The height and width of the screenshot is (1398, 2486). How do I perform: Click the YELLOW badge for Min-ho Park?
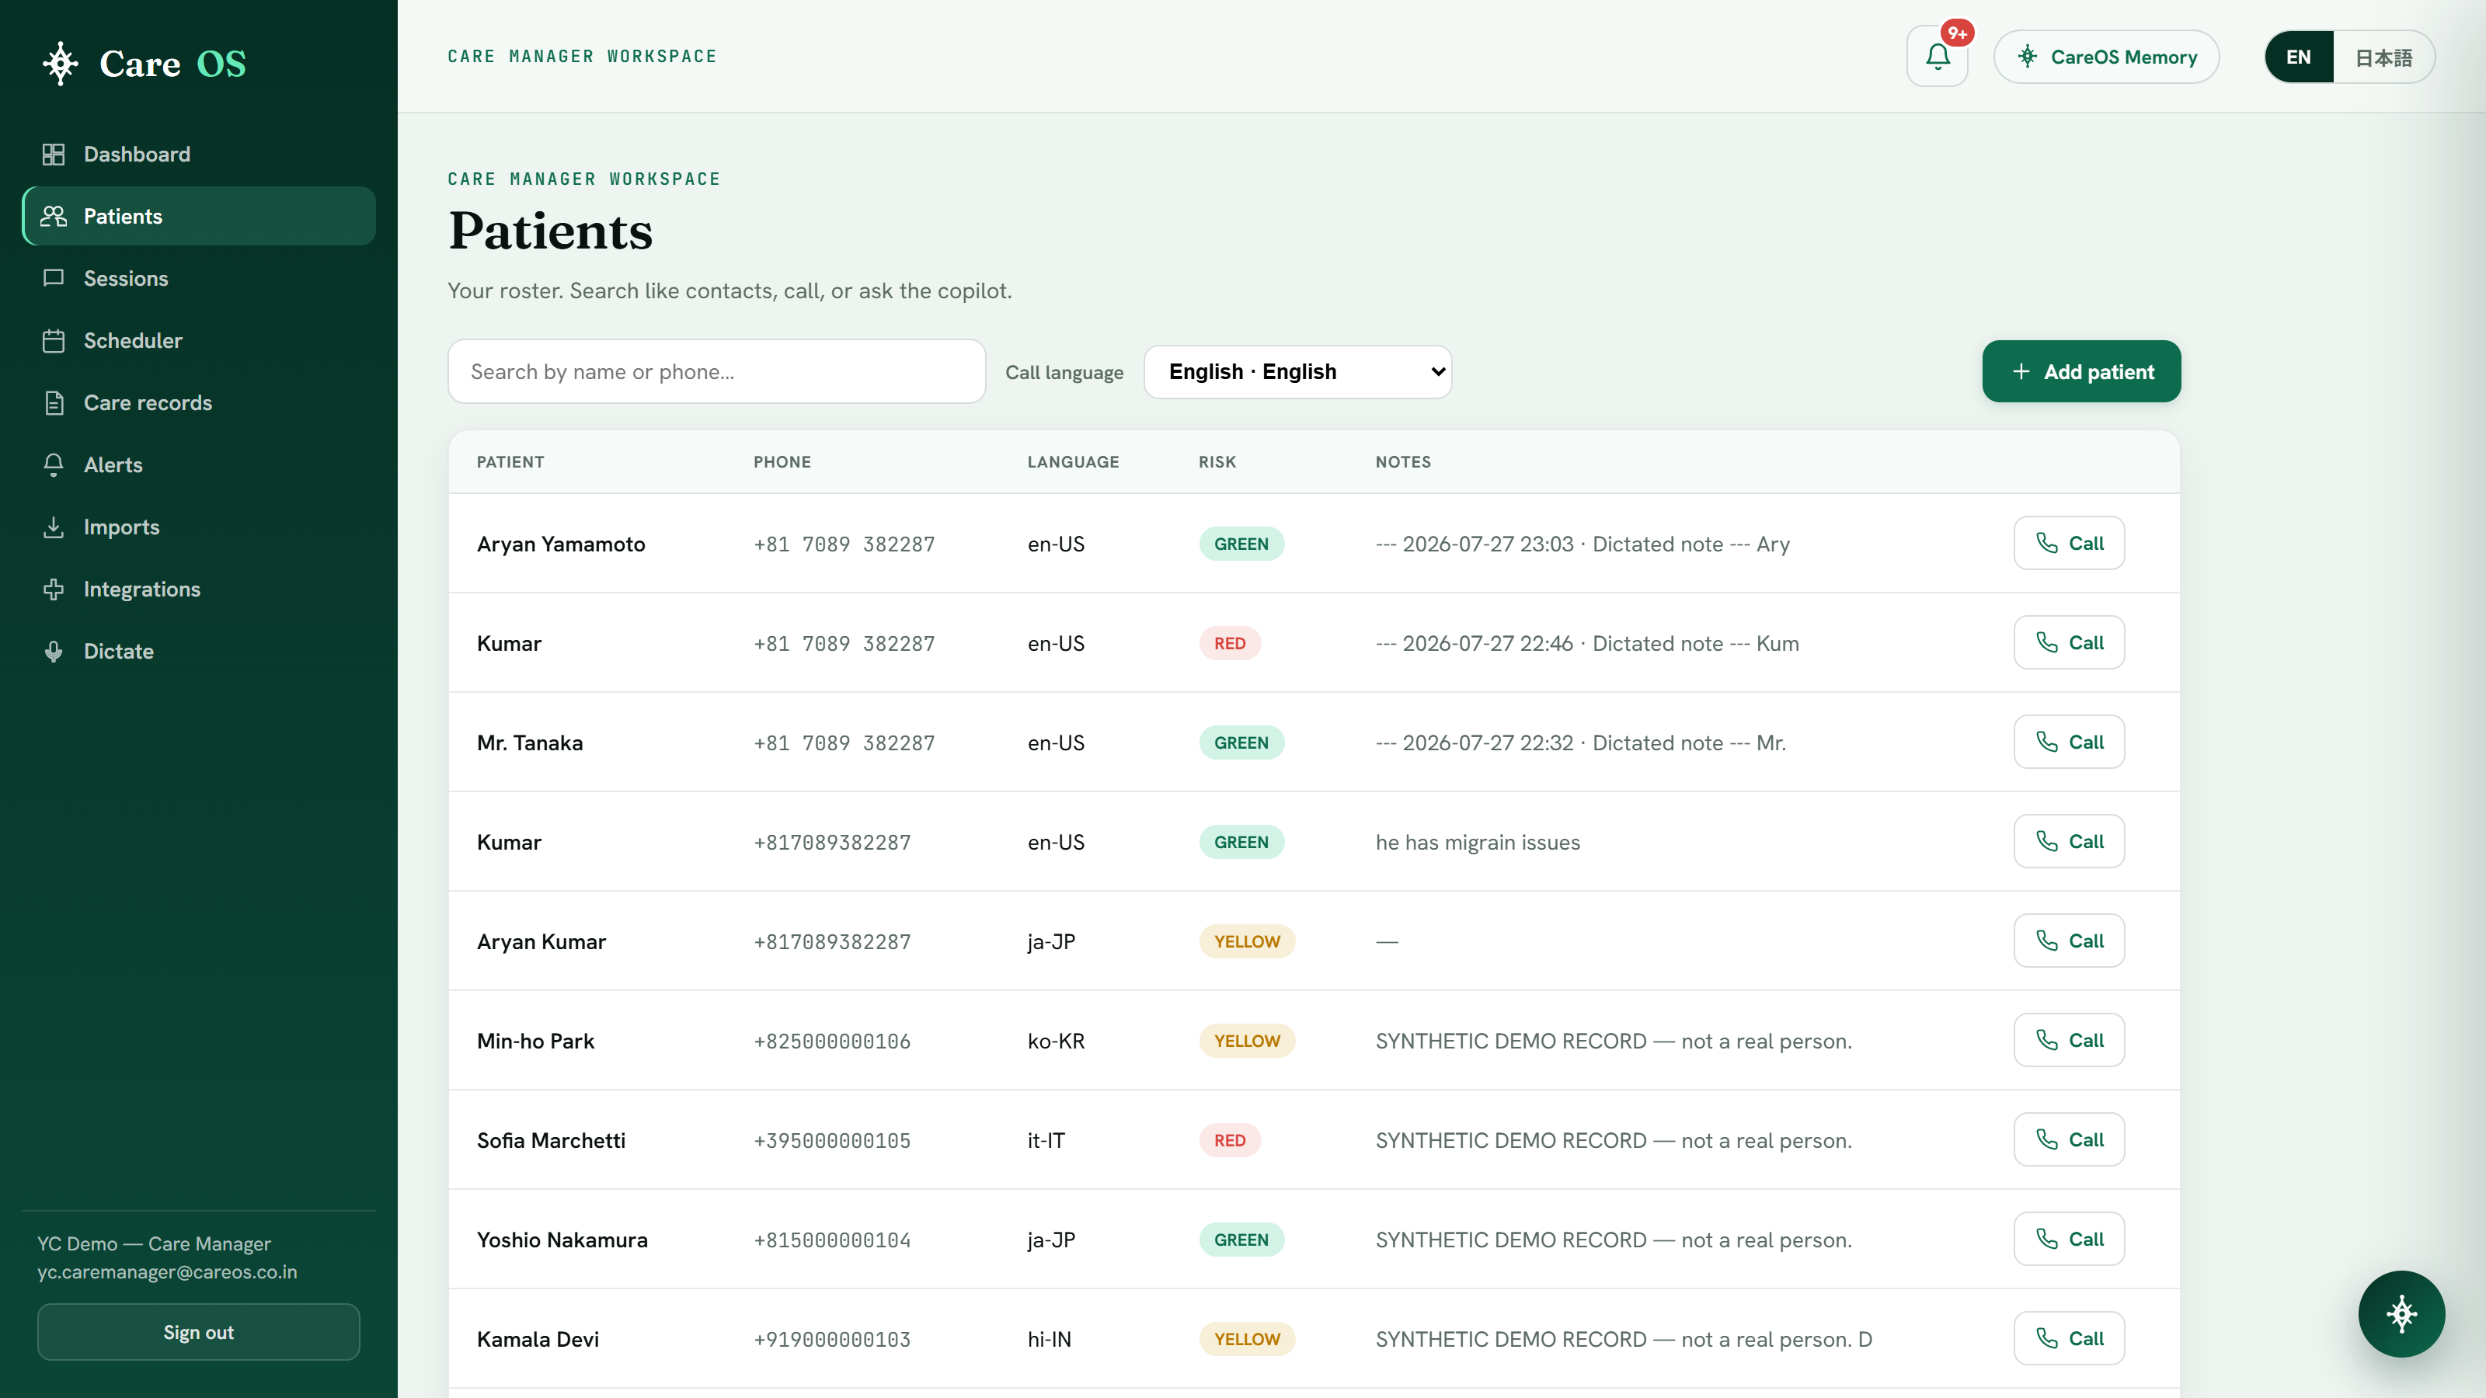click(x=1247, y=1041)
